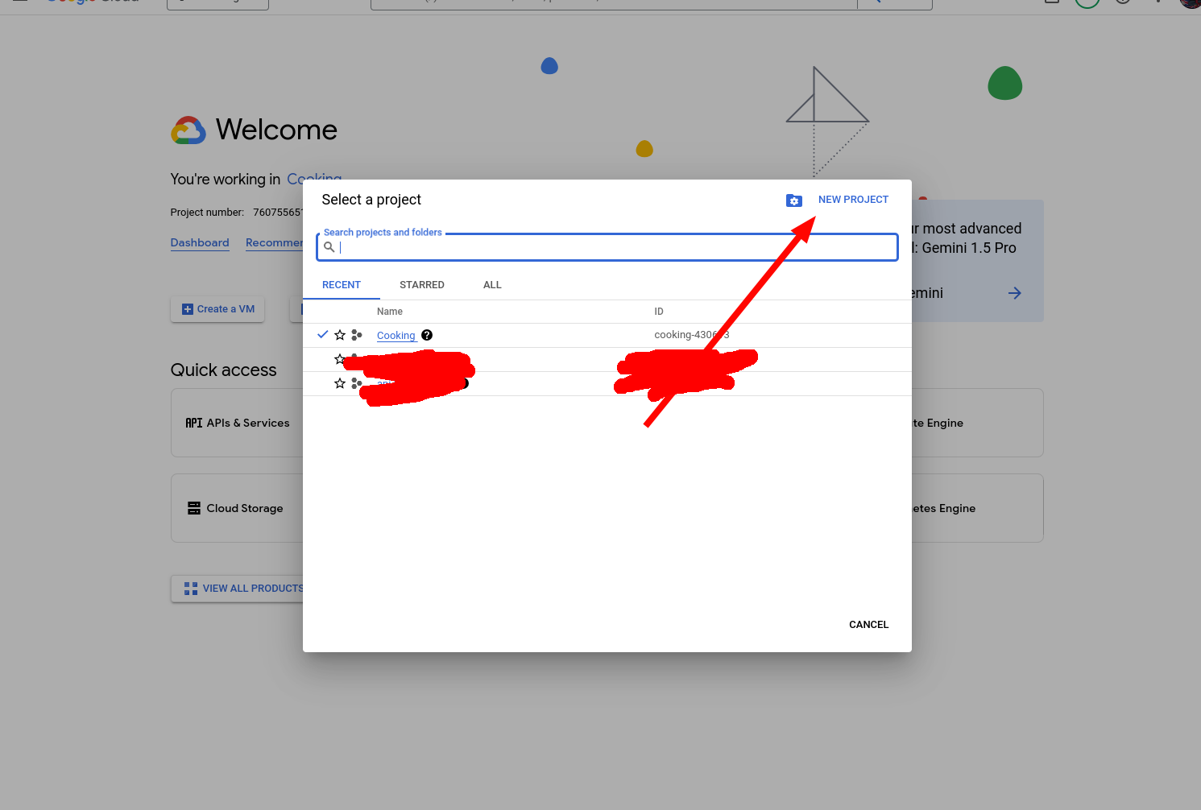This screenshot has width=1201, height=810.
Task: Click the blue checkmark on Cooking row
Action: click(x=322, y=334)
